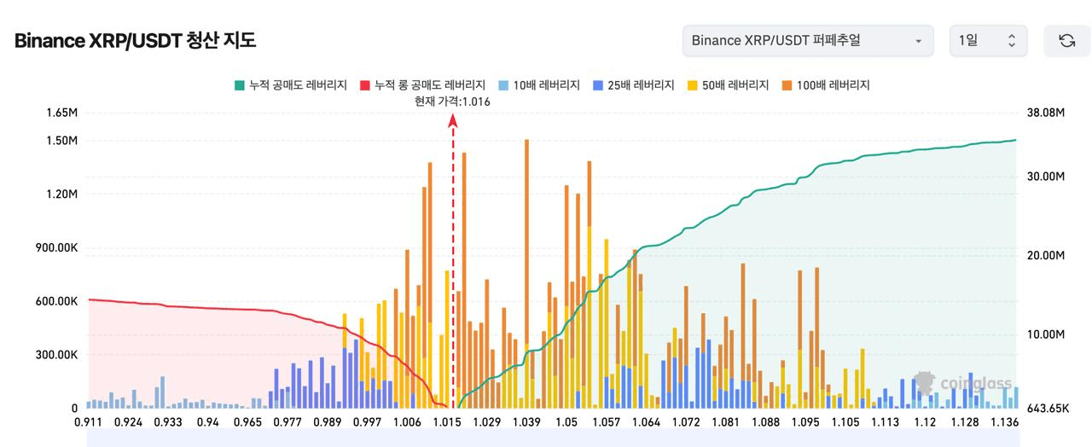The width and height of the screenshot is (1092, 447).
Task: Click the 1.072 price axis label
Action: coord(686,421)
